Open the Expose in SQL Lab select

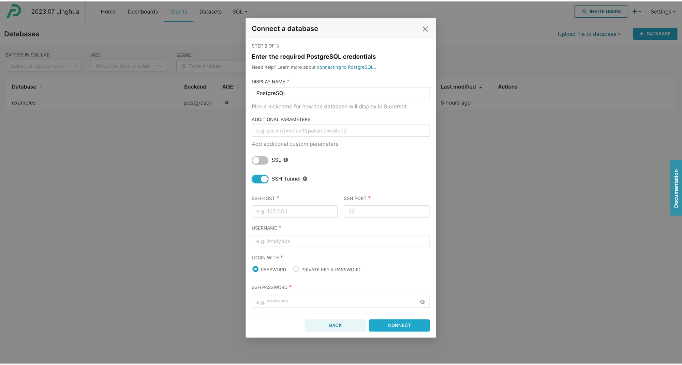pyautogui.click(x=43, y=66)
